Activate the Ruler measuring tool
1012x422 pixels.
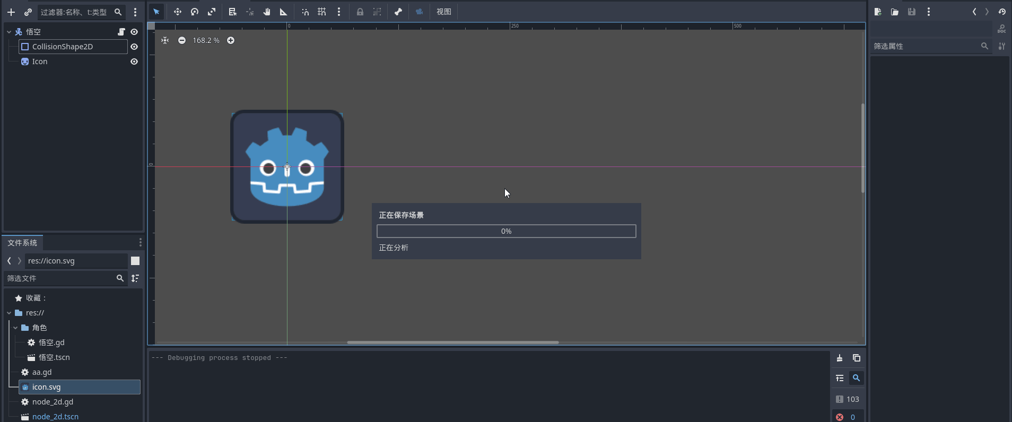[284, 12]
